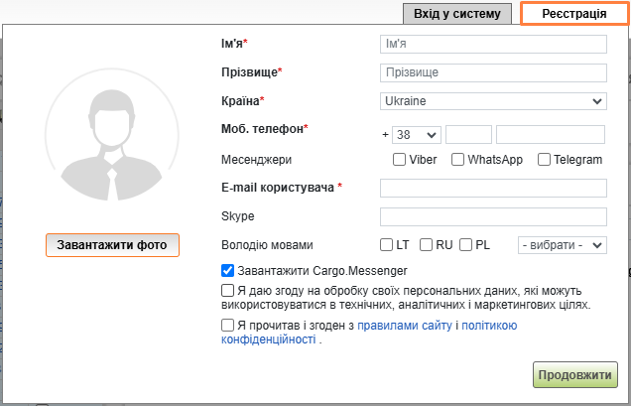Click the phone operator code field
Screen dimensions: 631x406
coord(468,135)
